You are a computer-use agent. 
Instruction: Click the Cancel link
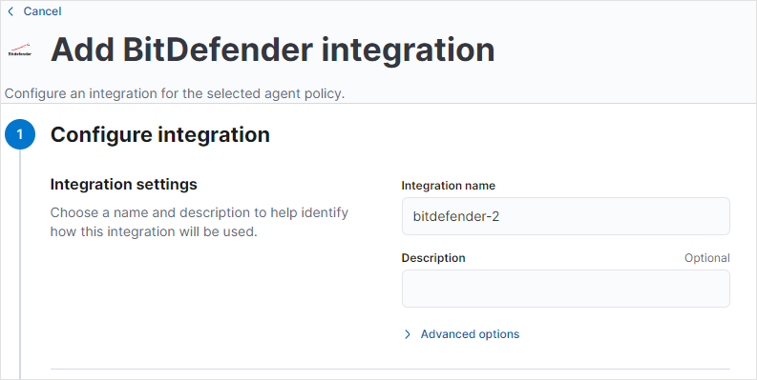click(x=42, y=11)
